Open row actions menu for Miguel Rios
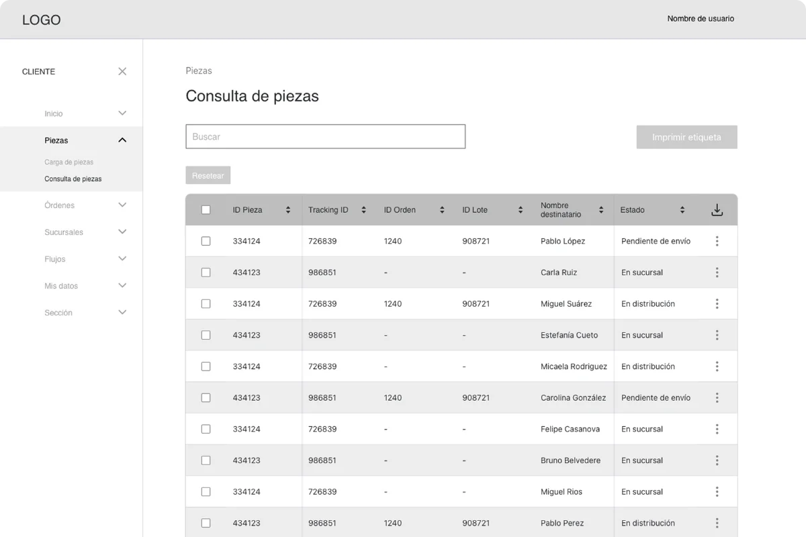Image resolution: width=806 pixels, height=537 pixels. (x=717, y=491)
